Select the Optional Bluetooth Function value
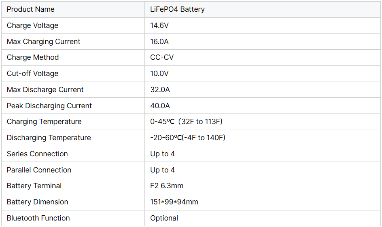Screen dimensions: 382x227 (164, 218)
